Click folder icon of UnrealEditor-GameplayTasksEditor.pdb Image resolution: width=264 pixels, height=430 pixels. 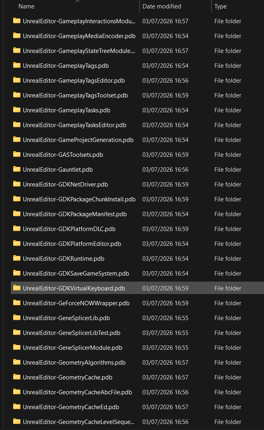[x=17, y=124]
